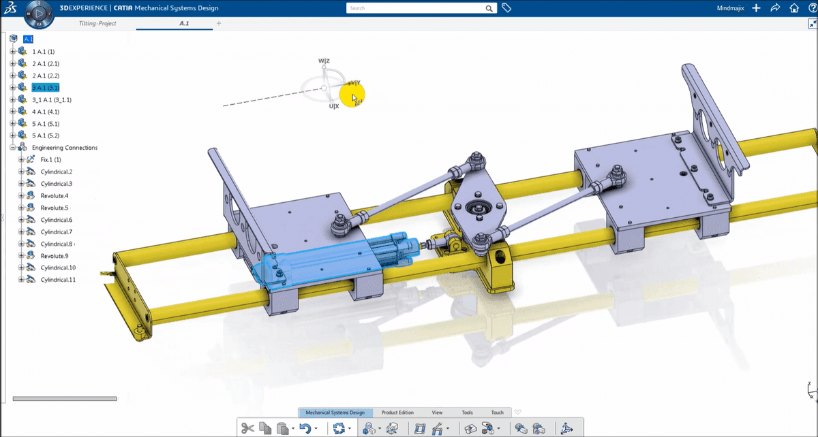
Task: Switch to the Tilting-Project tab
Action: (x=97, y=23)
